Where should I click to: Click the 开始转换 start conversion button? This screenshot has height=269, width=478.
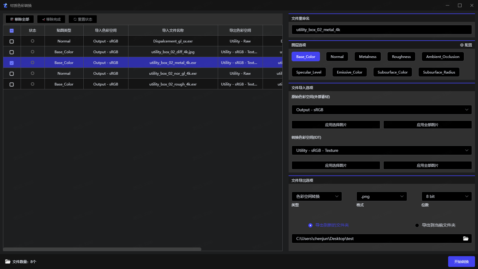[461, 262]
